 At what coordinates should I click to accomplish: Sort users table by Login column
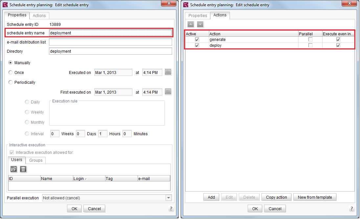(89, 178)
